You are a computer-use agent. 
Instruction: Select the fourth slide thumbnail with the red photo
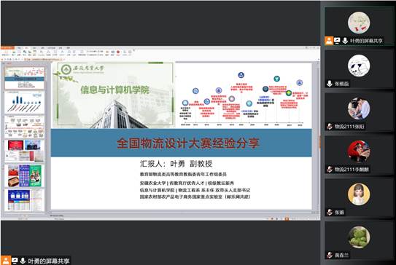click(25, 151)
